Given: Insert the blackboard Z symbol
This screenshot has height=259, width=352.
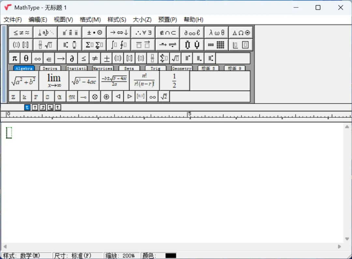Looking at the screenshot, I should coord(14,97).
